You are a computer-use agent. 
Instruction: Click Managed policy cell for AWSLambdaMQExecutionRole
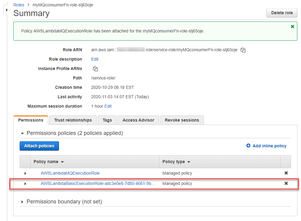[177, 173]
